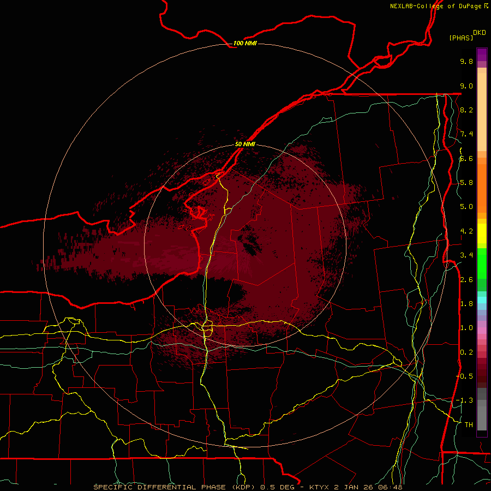Screen dimensions: 491x491
Task: Click the 4.2 scale value
Action: (466, 231)
